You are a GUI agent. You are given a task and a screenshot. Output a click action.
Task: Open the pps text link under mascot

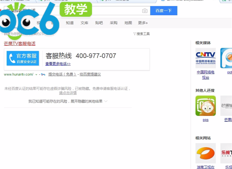[x=206, y=120]
